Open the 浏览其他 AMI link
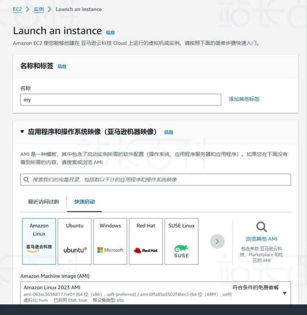The width and height of the screenshot is (307, 315). pyautogui.click(x=261, y=239)
